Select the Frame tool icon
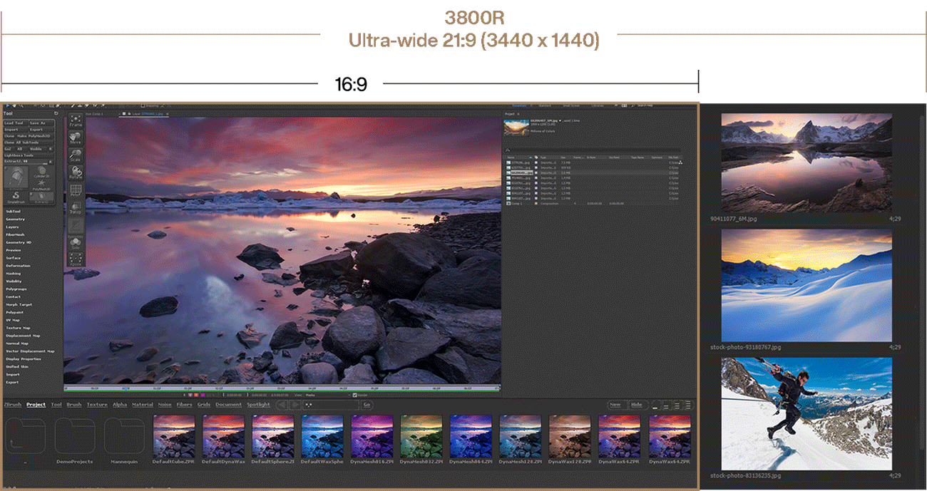Screen dimensions: 927x491 point(76,120)
